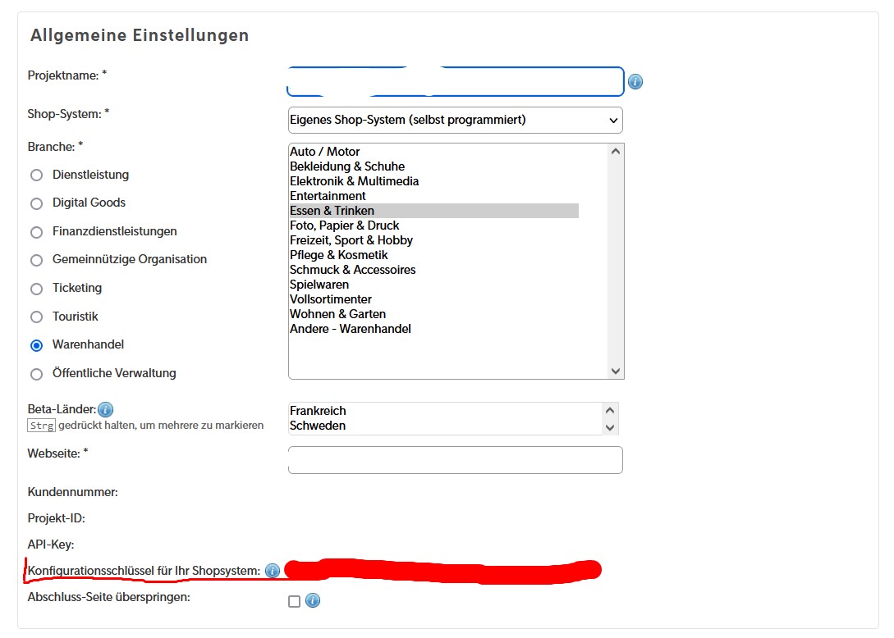Choose Wohnen & Garten from category list
The width and height of the screenshot is (894, 638).
[x=337, y=314]
